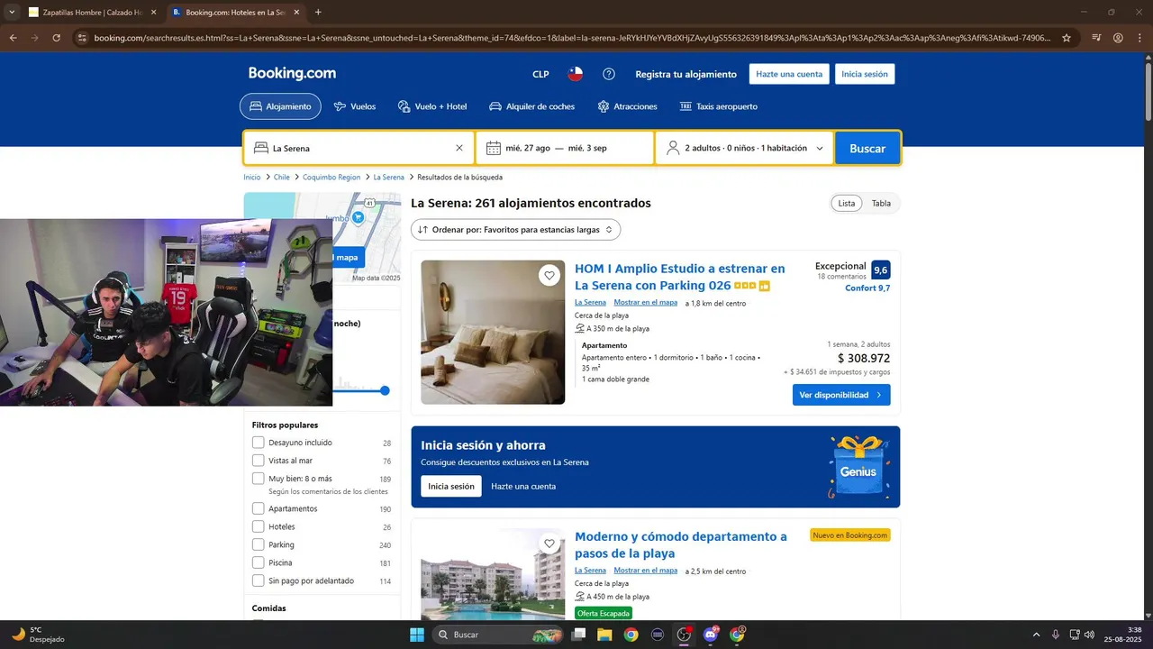Click the price range slider handle
The width and height of the screenshot is (1153, 649).
click(385, 390)
